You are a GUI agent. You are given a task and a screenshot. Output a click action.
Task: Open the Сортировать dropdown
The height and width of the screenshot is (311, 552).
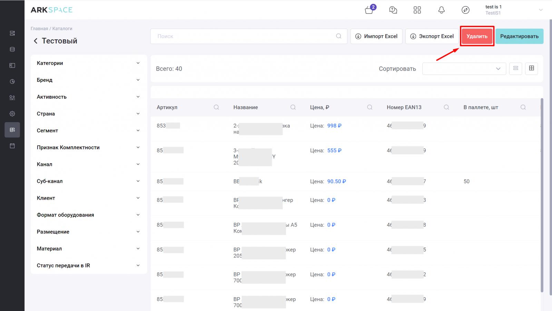(x=464, y=69)
